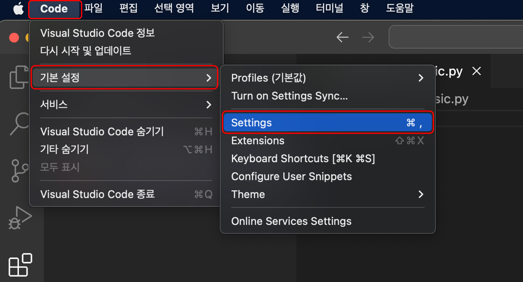
Task: Click the command center search field
Action: 456,37
